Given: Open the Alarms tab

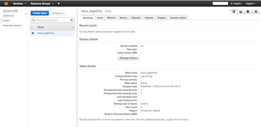Looking at the screenshot, I should (x=123, y=18).
